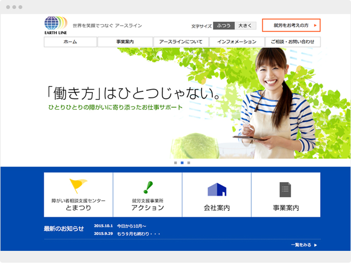
Task: Go to the third carousel slide dot
Action: 189,163
